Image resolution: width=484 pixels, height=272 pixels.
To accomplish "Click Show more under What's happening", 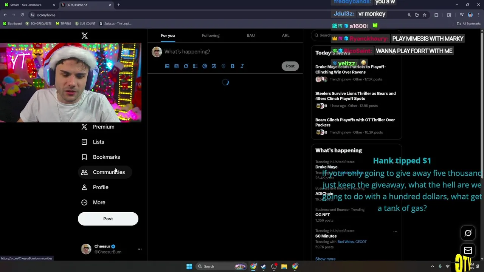I will 326,259.
